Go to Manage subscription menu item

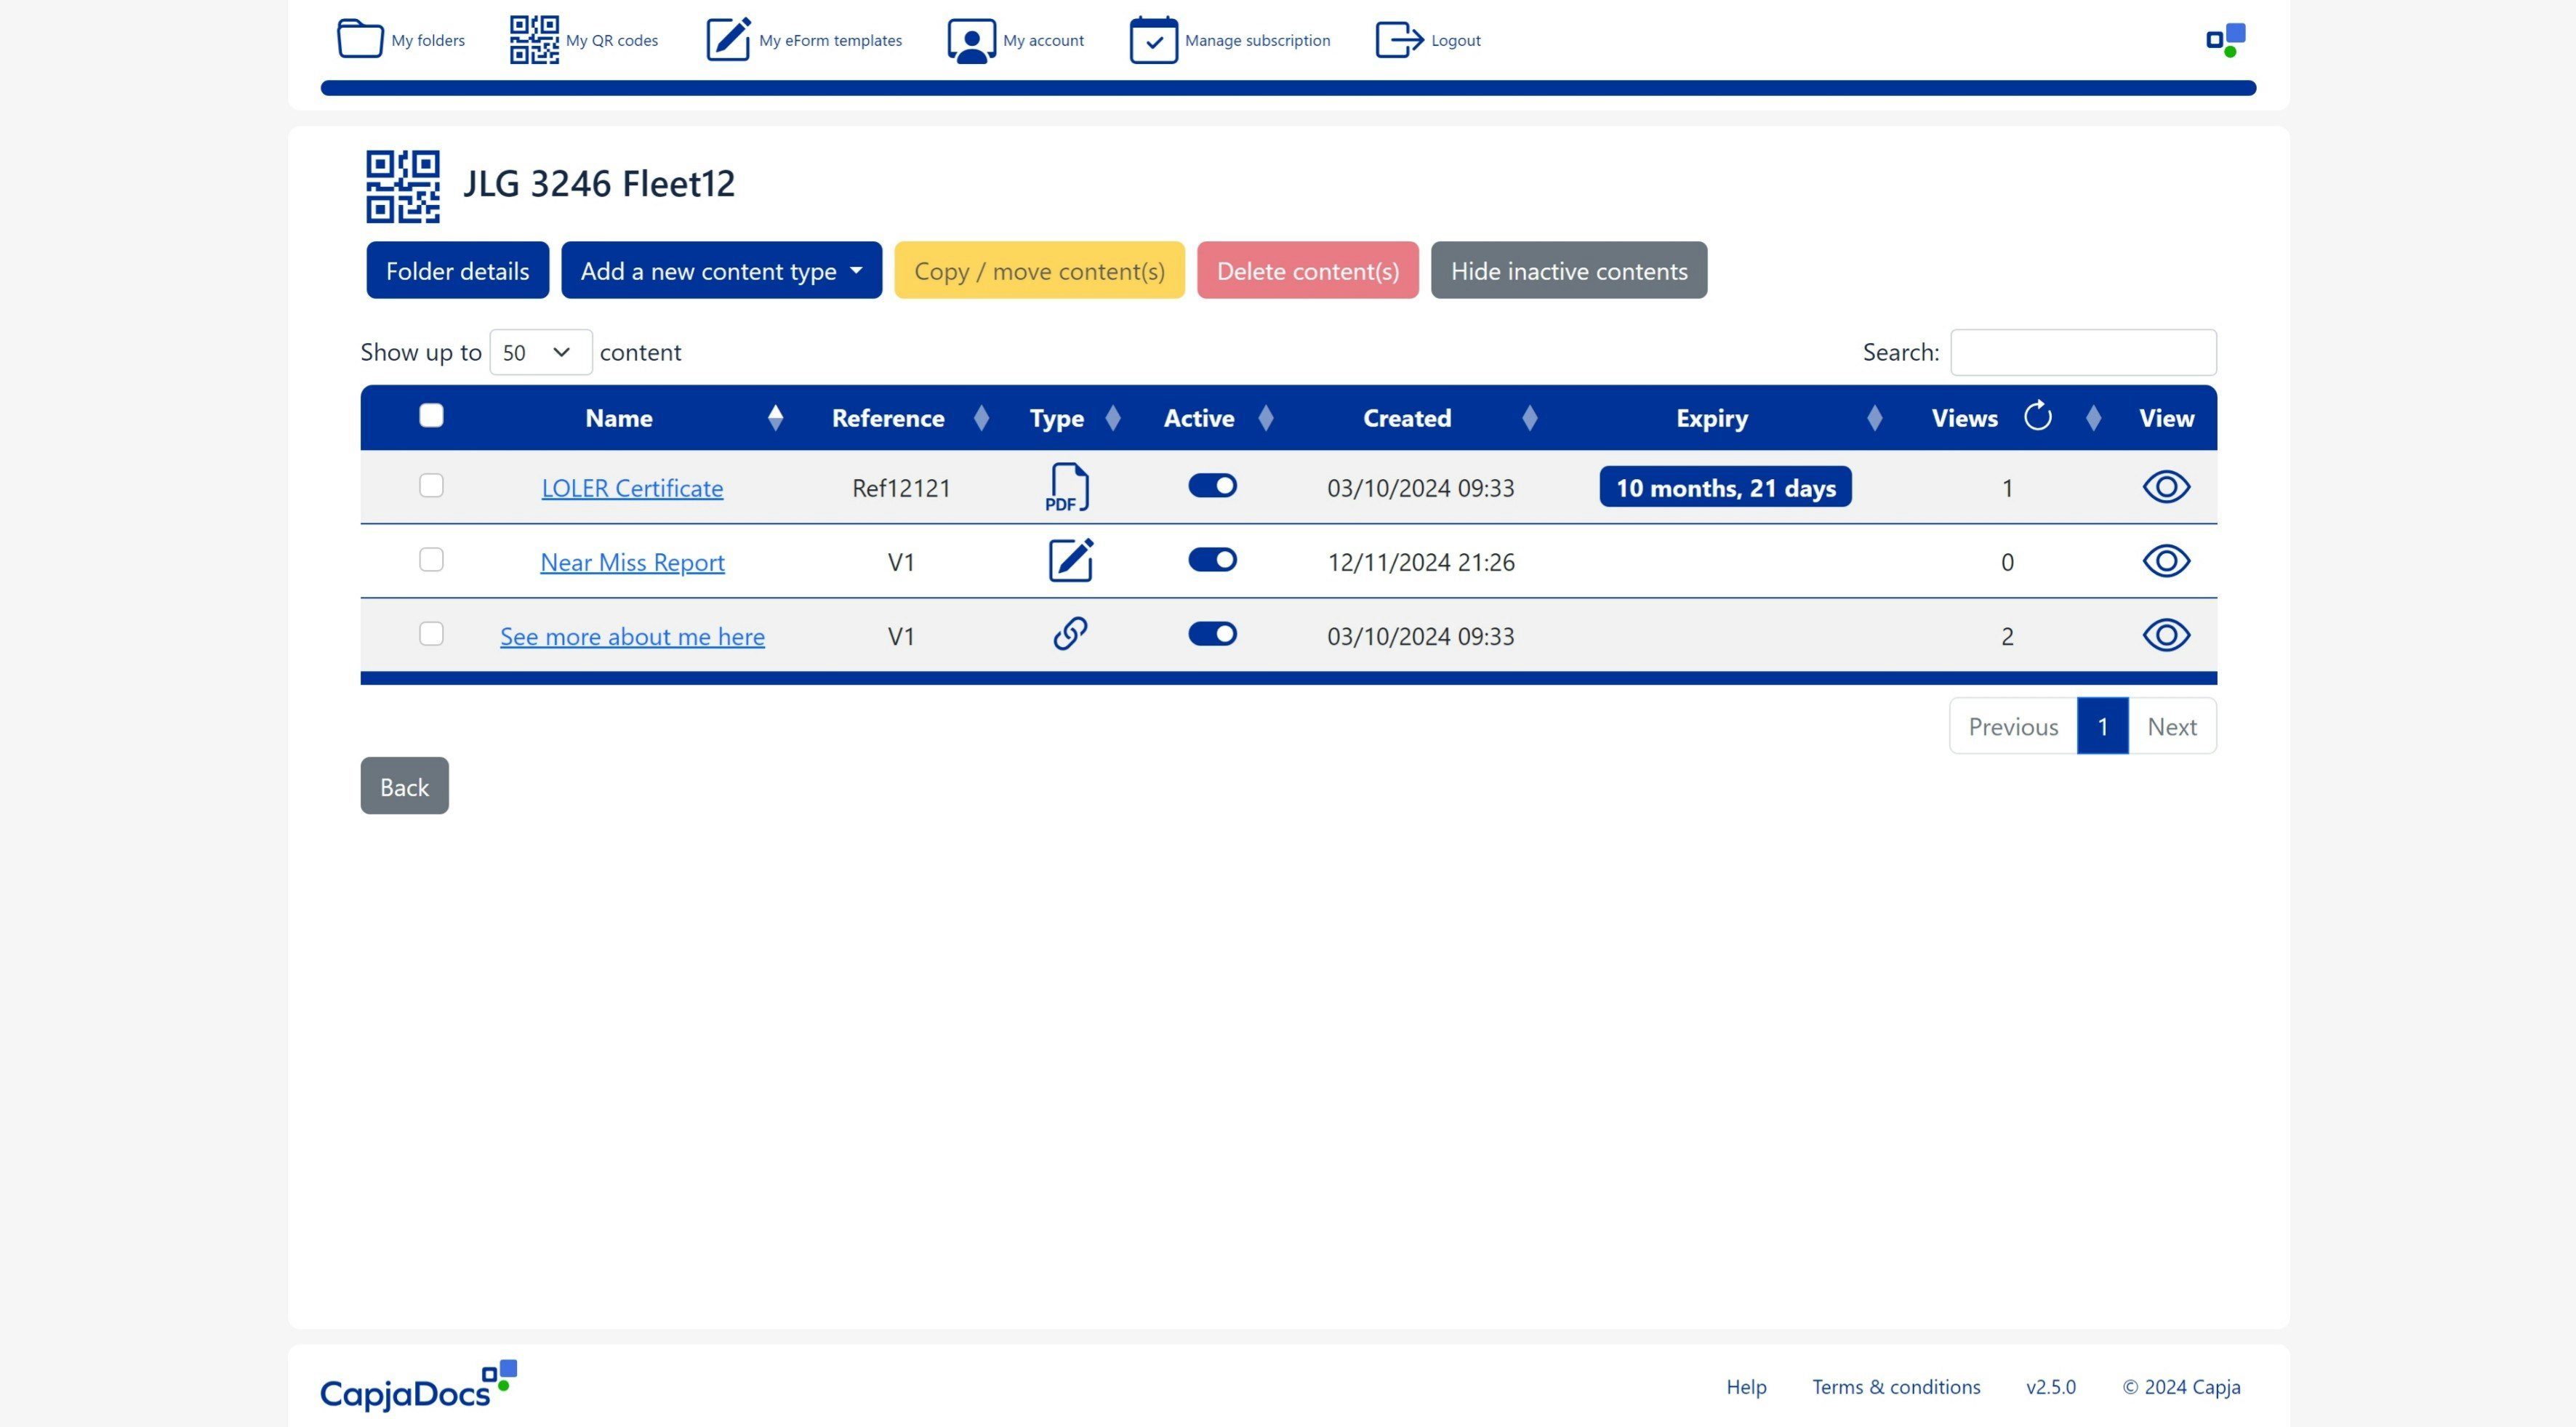1257,40
